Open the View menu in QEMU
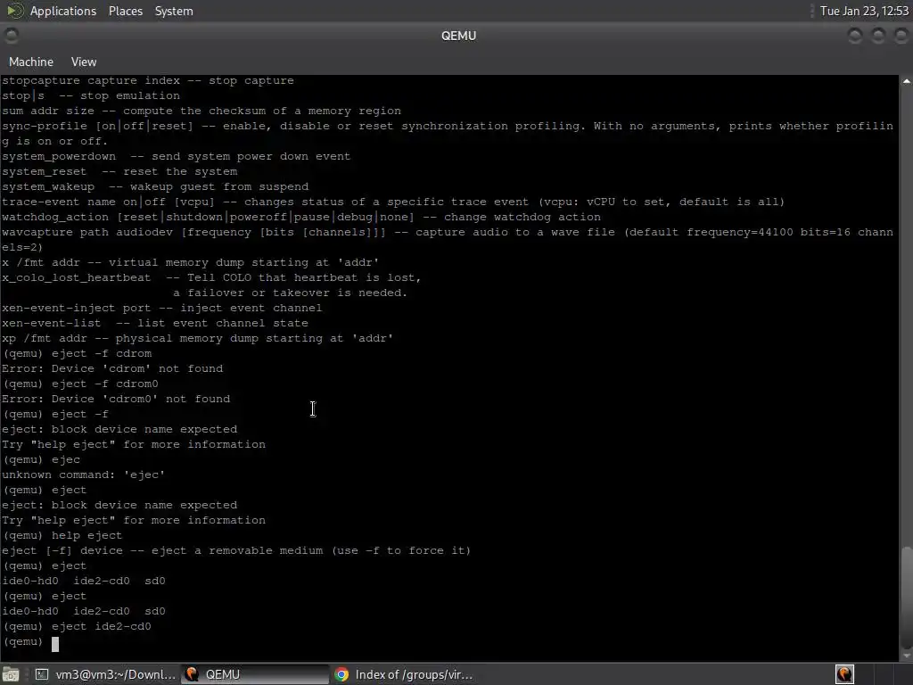 tap(84, 62)
